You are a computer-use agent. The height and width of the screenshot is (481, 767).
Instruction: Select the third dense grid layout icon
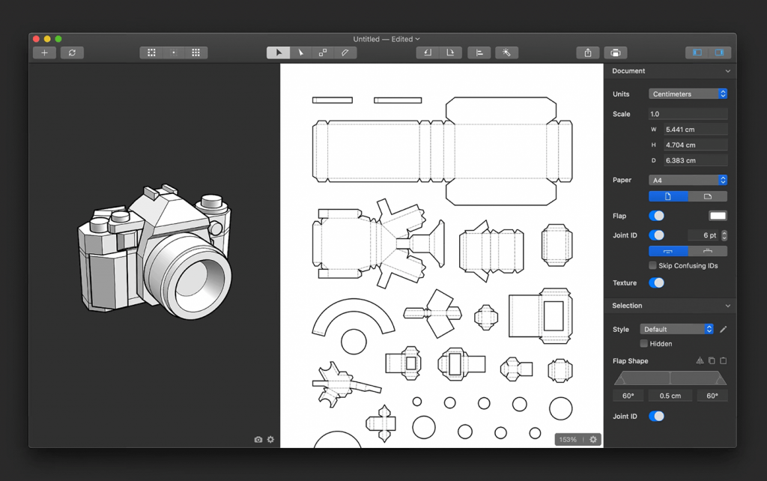(196, 53)
